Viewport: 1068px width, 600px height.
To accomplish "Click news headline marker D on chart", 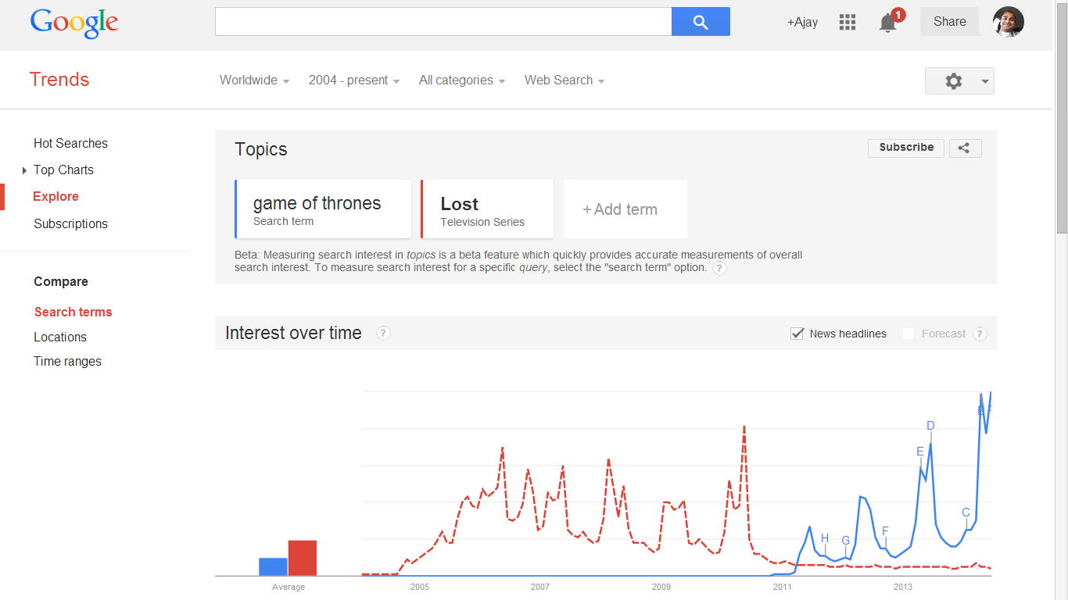I will coord(930,426).
